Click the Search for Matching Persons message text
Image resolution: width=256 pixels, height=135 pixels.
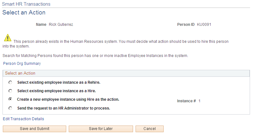(95, 56)
